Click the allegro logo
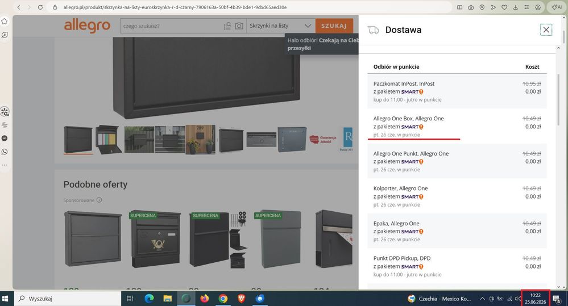 [87, 26]
